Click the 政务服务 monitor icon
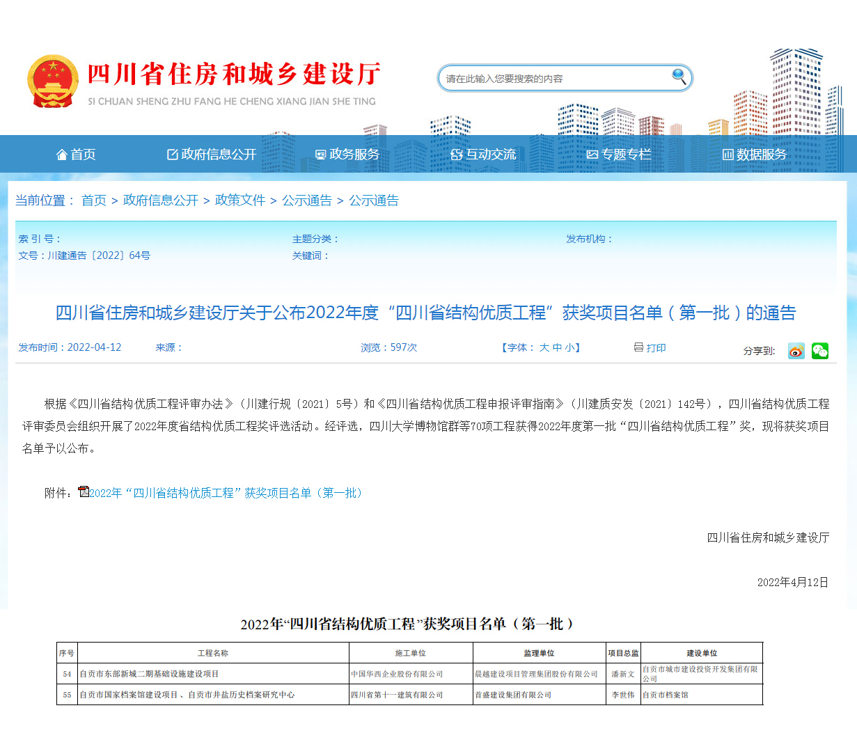 320,155
